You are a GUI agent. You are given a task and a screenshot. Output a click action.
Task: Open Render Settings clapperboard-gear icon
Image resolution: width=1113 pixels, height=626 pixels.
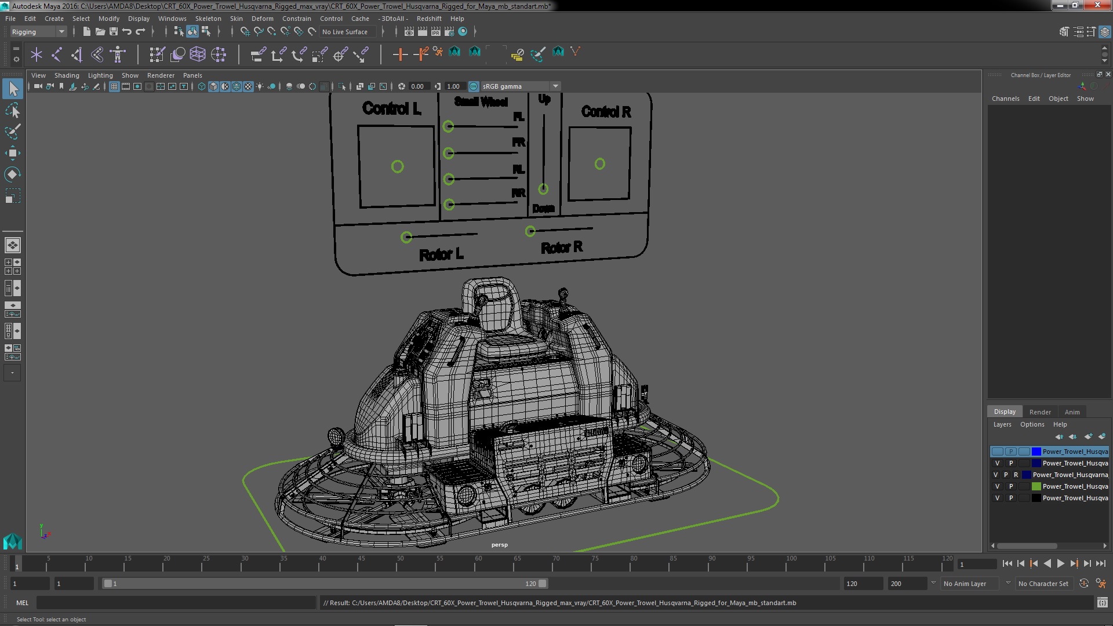pyautogui.click(x=449, y=32)
